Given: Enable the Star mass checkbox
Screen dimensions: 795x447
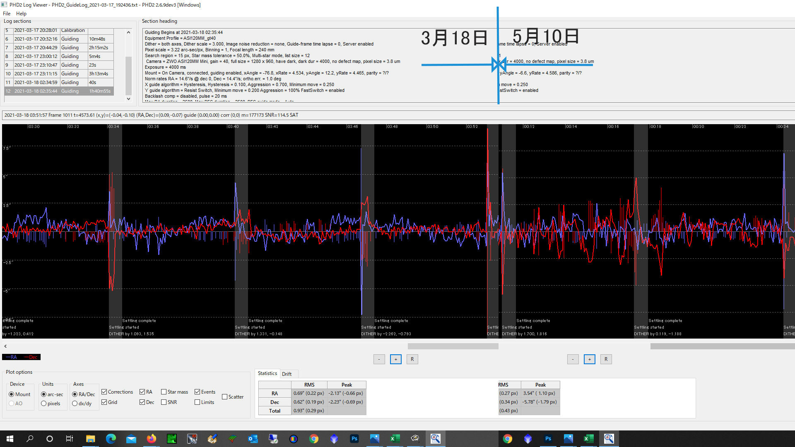Looking at the screenshot, I should [164, 392].
